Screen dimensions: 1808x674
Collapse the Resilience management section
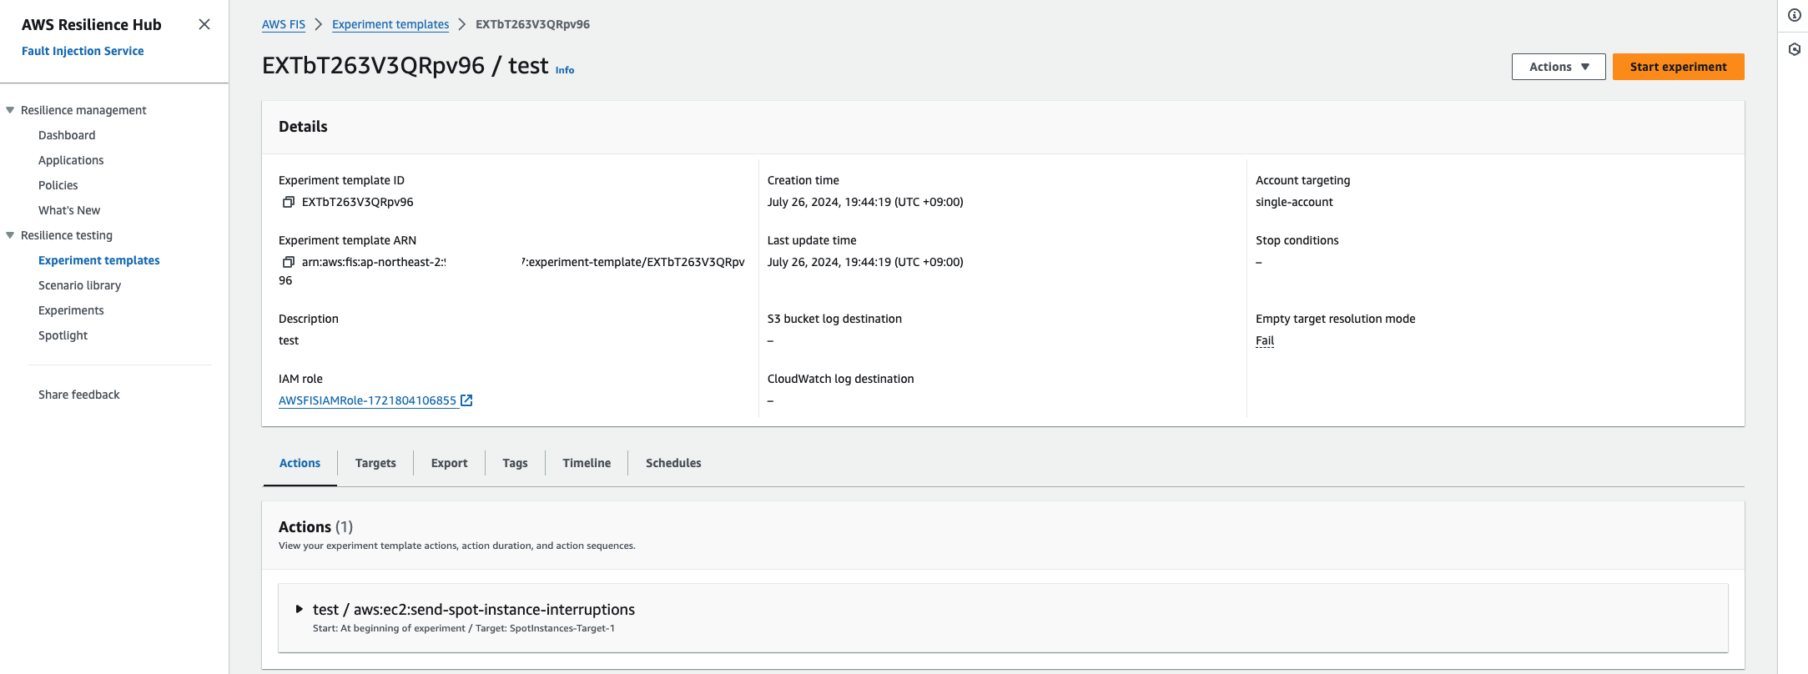10,110
